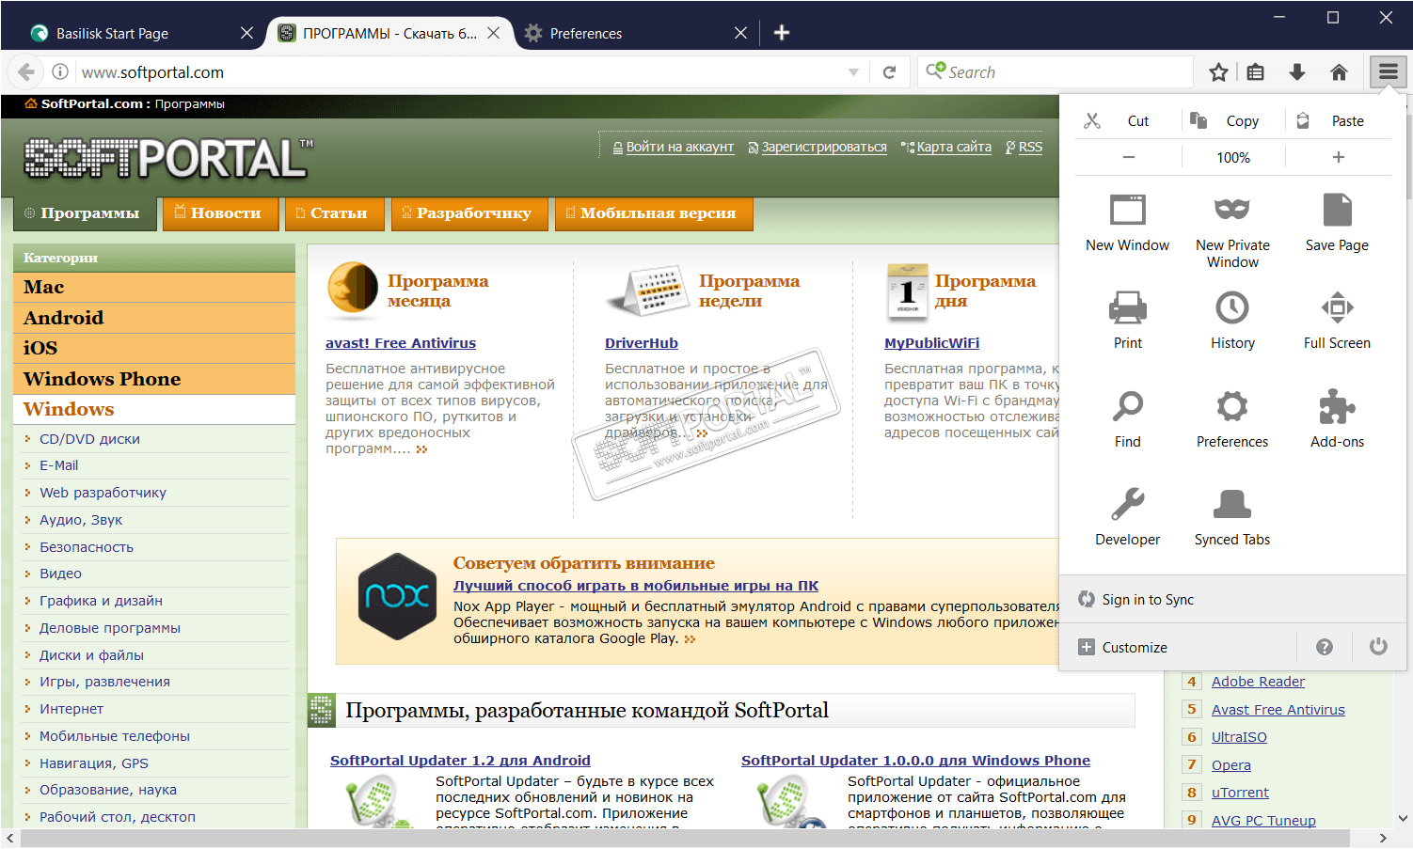1413x849 pixels.
Task: Open the CD/DVD диски subcategory
Action: pyautogui.click(x=89, y=439)
